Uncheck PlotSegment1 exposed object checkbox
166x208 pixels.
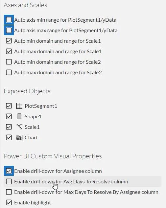9,106
